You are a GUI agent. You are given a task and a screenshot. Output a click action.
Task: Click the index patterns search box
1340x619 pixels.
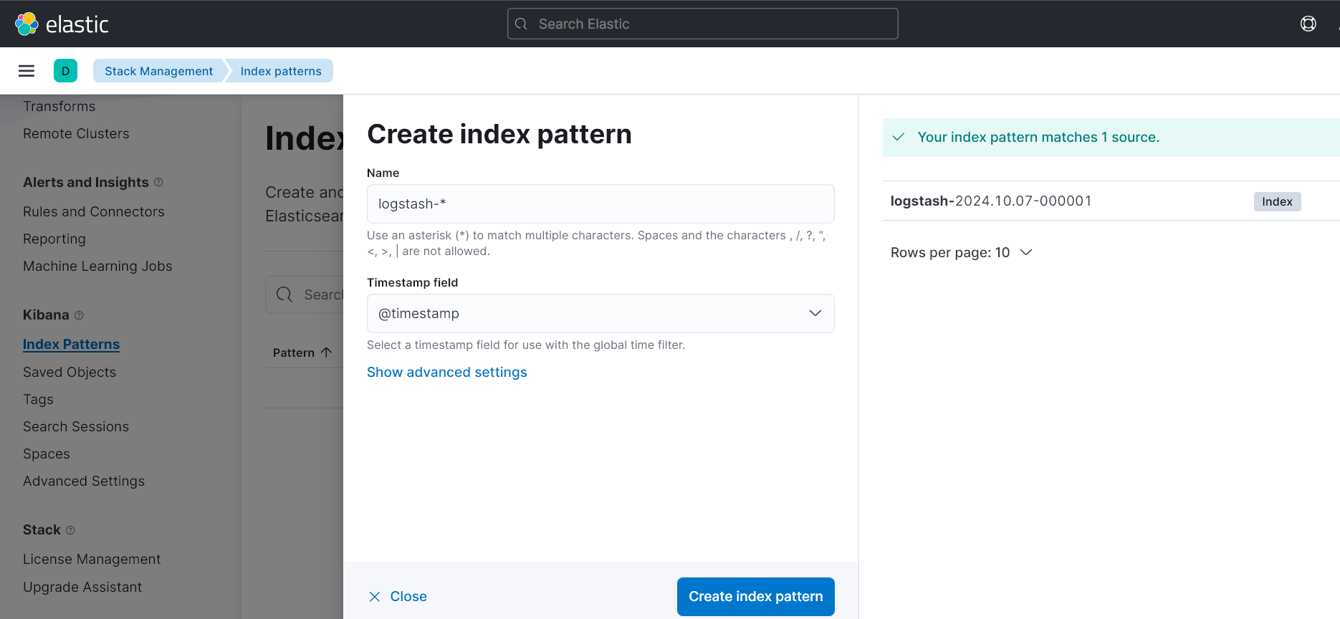tap(305, 294)
